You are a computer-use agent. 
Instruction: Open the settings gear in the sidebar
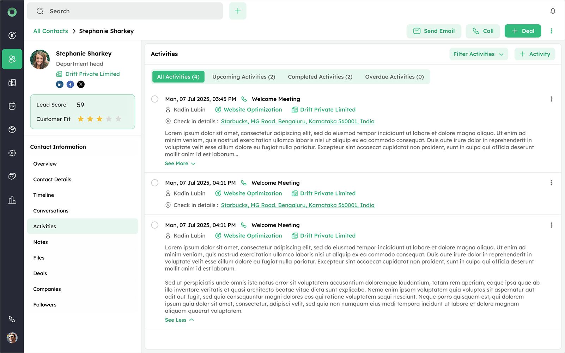coord(12,153)
